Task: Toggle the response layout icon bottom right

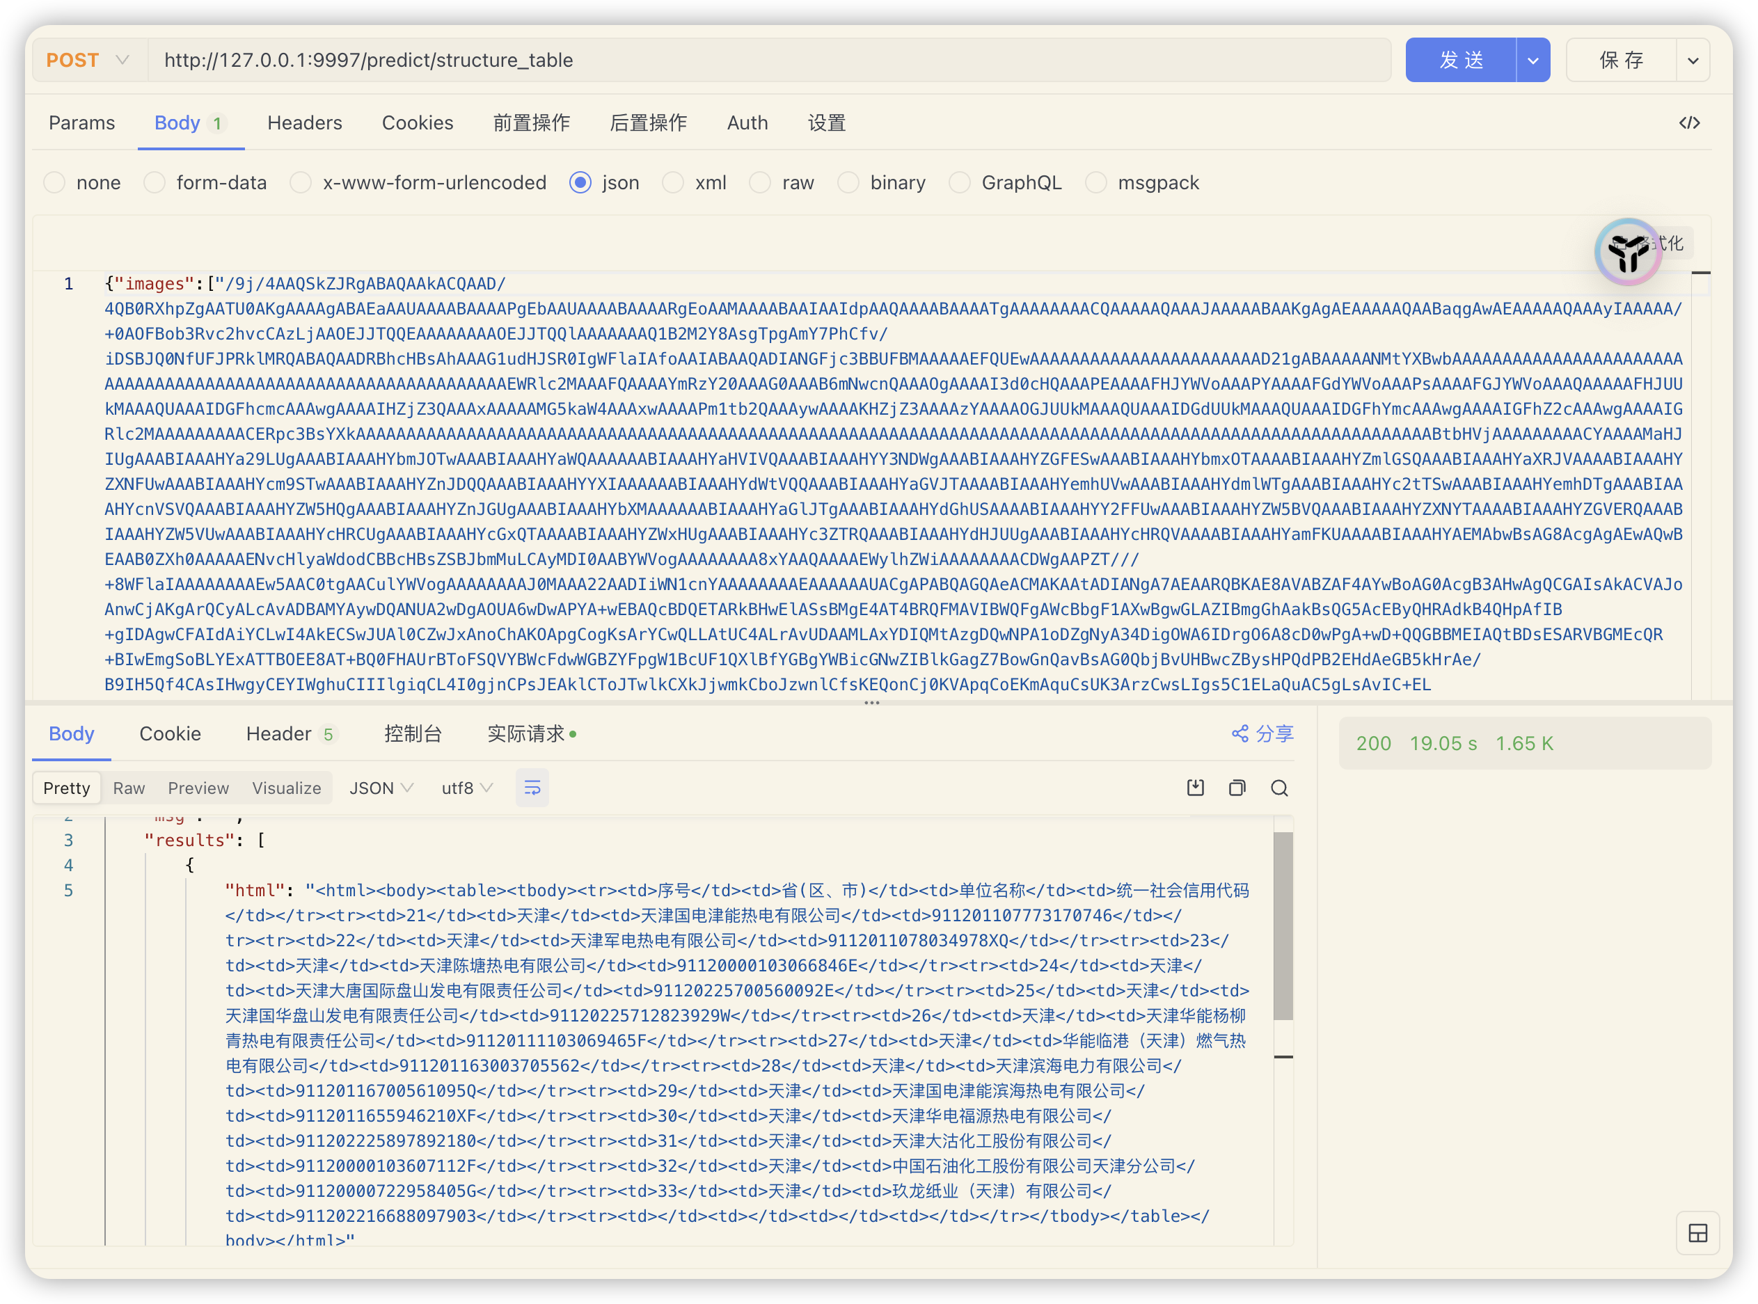Action: point(1699,1232)
